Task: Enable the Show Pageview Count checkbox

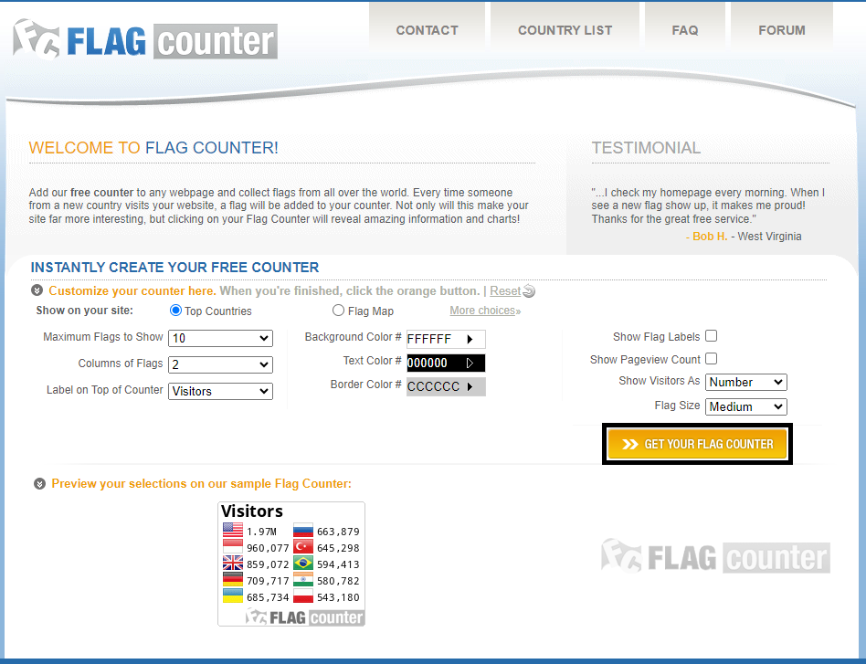Action: (712, 359)
